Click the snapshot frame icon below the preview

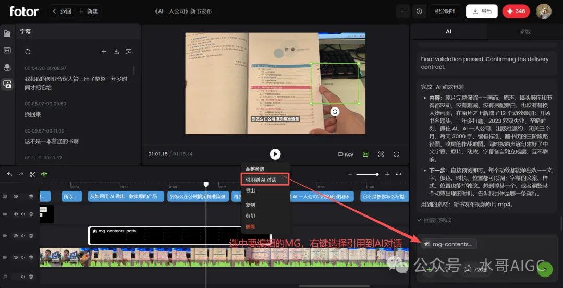381,154
